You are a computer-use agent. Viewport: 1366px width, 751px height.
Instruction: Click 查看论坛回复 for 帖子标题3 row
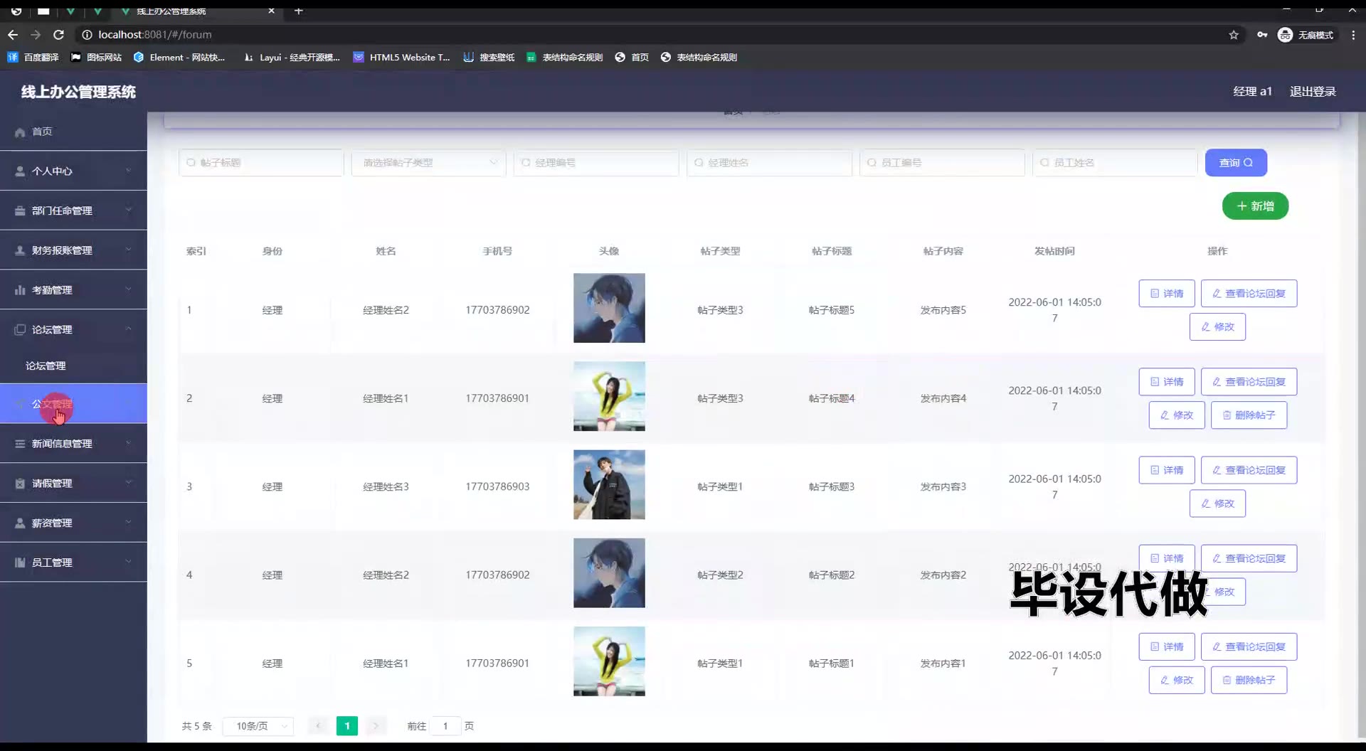tap(1249, 470)
